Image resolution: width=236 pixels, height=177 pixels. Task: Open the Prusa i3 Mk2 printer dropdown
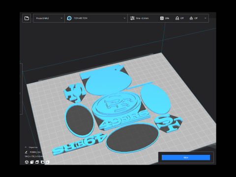tap(49, 18)
